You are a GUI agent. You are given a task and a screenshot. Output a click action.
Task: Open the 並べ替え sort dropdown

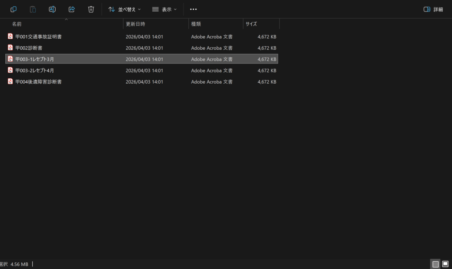124,9
